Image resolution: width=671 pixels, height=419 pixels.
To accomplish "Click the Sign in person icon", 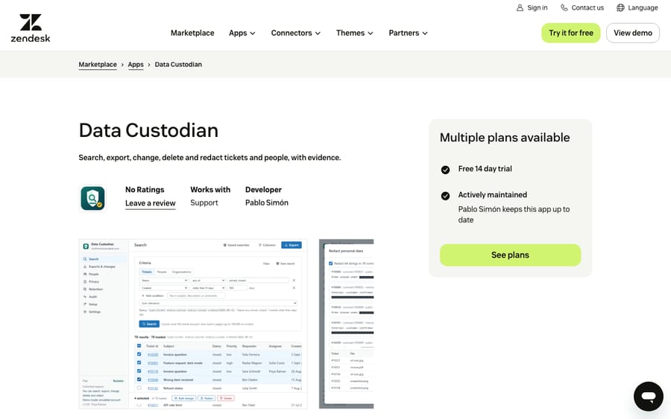I will click(x=520, y=7).
